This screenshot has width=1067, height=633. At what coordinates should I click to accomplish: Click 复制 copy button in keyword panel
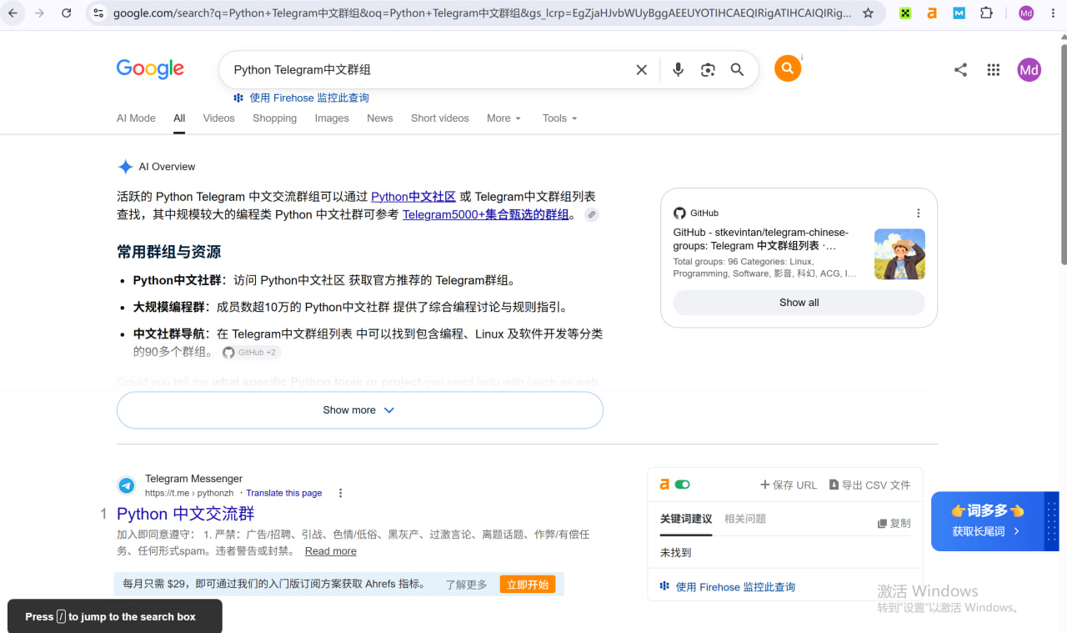pos(894,523)
